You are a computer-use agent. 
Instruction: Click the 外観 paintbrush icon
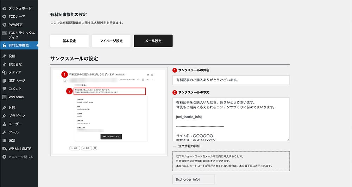4,108
